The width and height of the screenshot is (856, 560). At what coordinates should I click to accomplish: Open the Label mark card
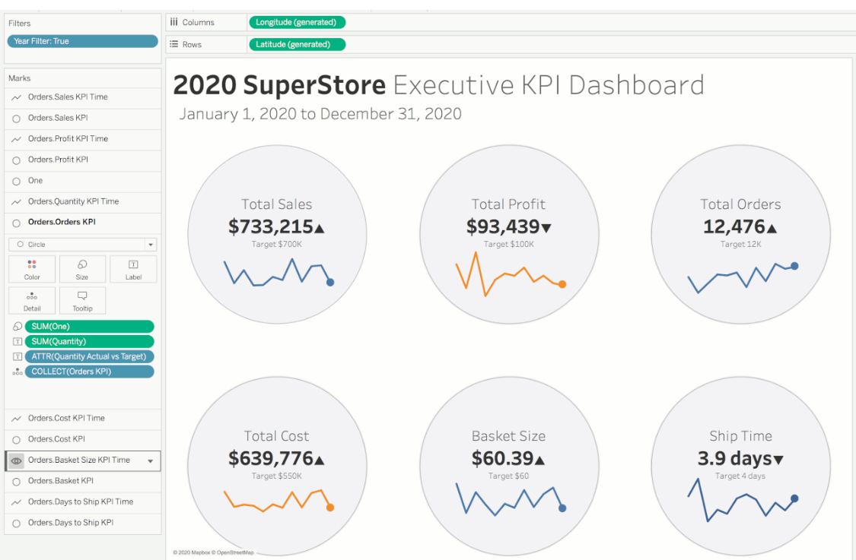click(x=133, y=270)
